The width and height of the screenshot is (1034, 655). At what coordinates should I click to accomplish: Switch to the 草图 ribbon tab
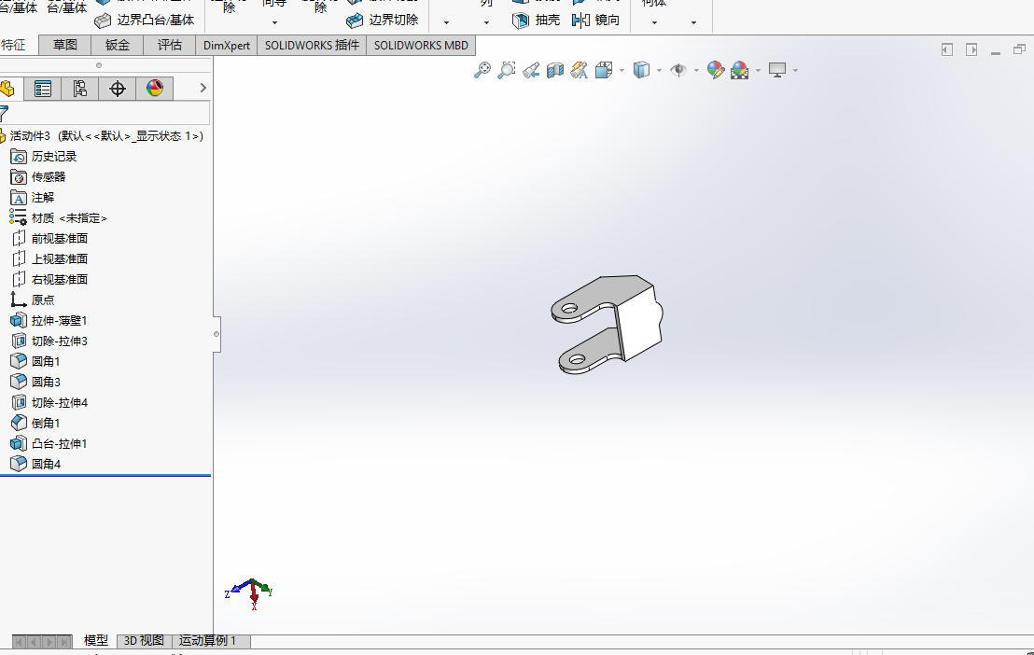click(x=65, y=45)
